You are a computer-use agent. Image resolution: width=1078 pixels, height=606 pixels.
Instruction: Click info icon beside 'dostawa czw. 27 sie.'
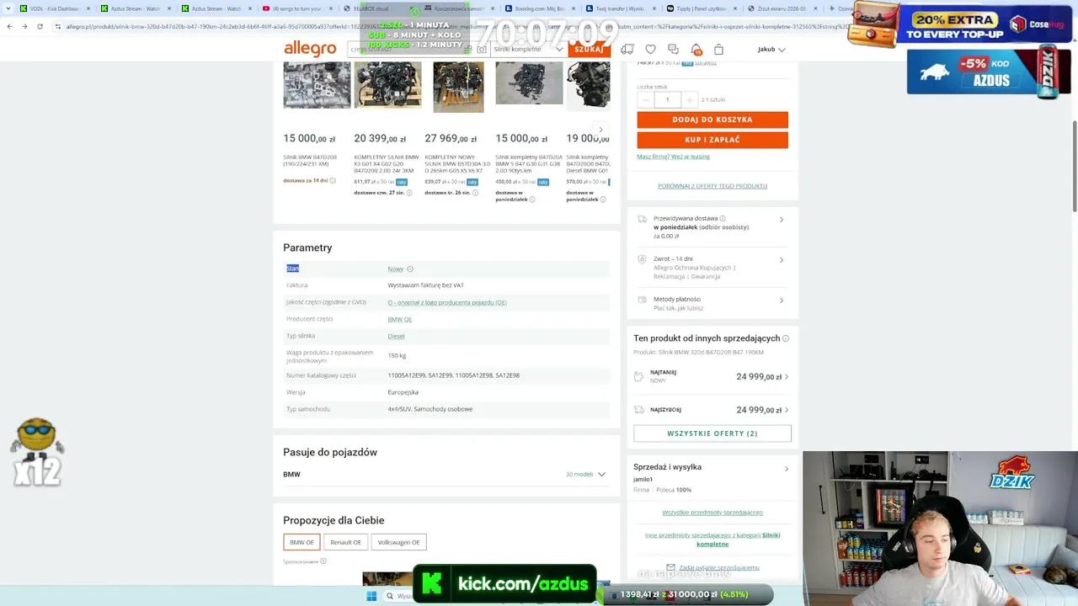[x=409, y=193]
